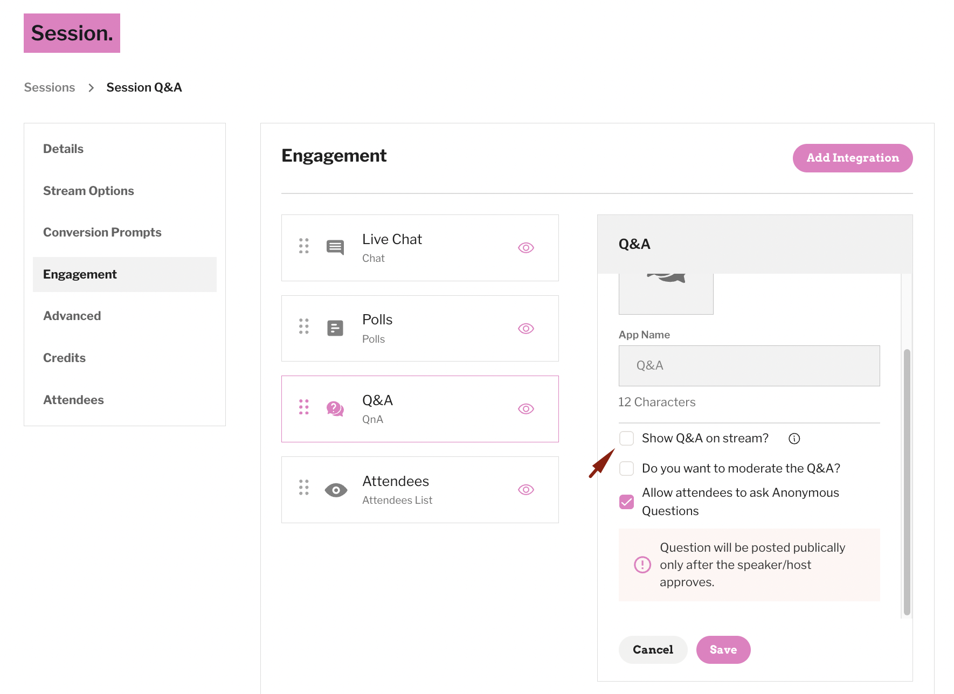Open the Details section
The height and width of the screenshot is (694, 954).
pos(63,149)
